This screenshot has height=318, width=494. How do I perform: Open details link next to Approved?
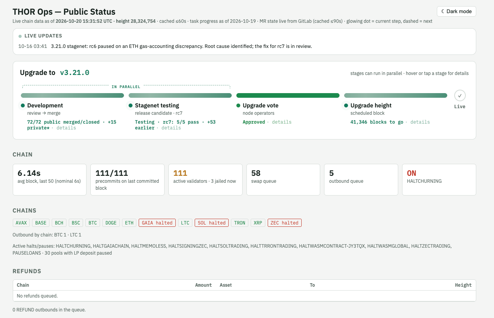pos(282,122)
